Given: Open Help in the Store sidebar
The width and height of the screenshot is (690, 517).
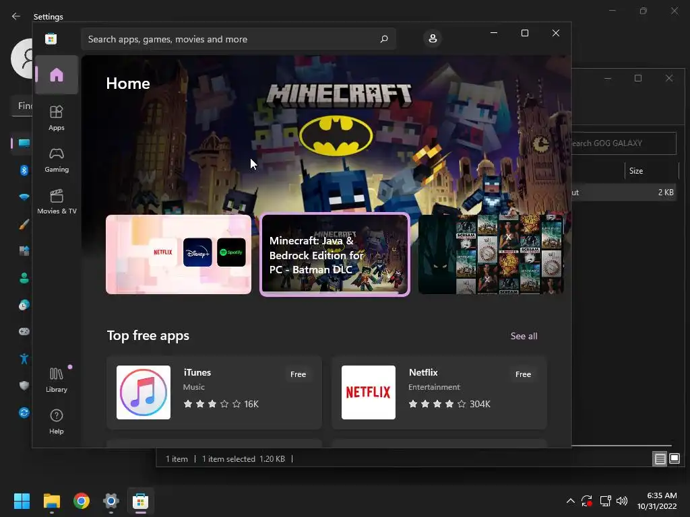Looking at the screenshot, I should click(57, 421).
